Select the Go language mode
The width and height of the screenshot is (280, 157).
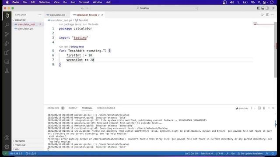point(233,154)
